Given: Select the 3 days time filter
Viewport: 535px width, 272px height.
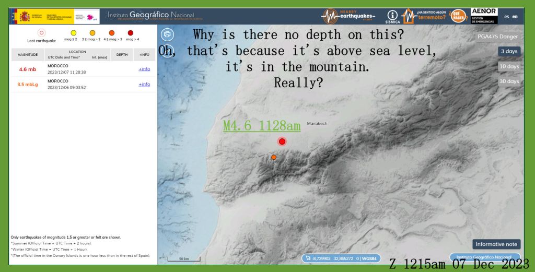Looking at the screenshot, I should point(509,51).
